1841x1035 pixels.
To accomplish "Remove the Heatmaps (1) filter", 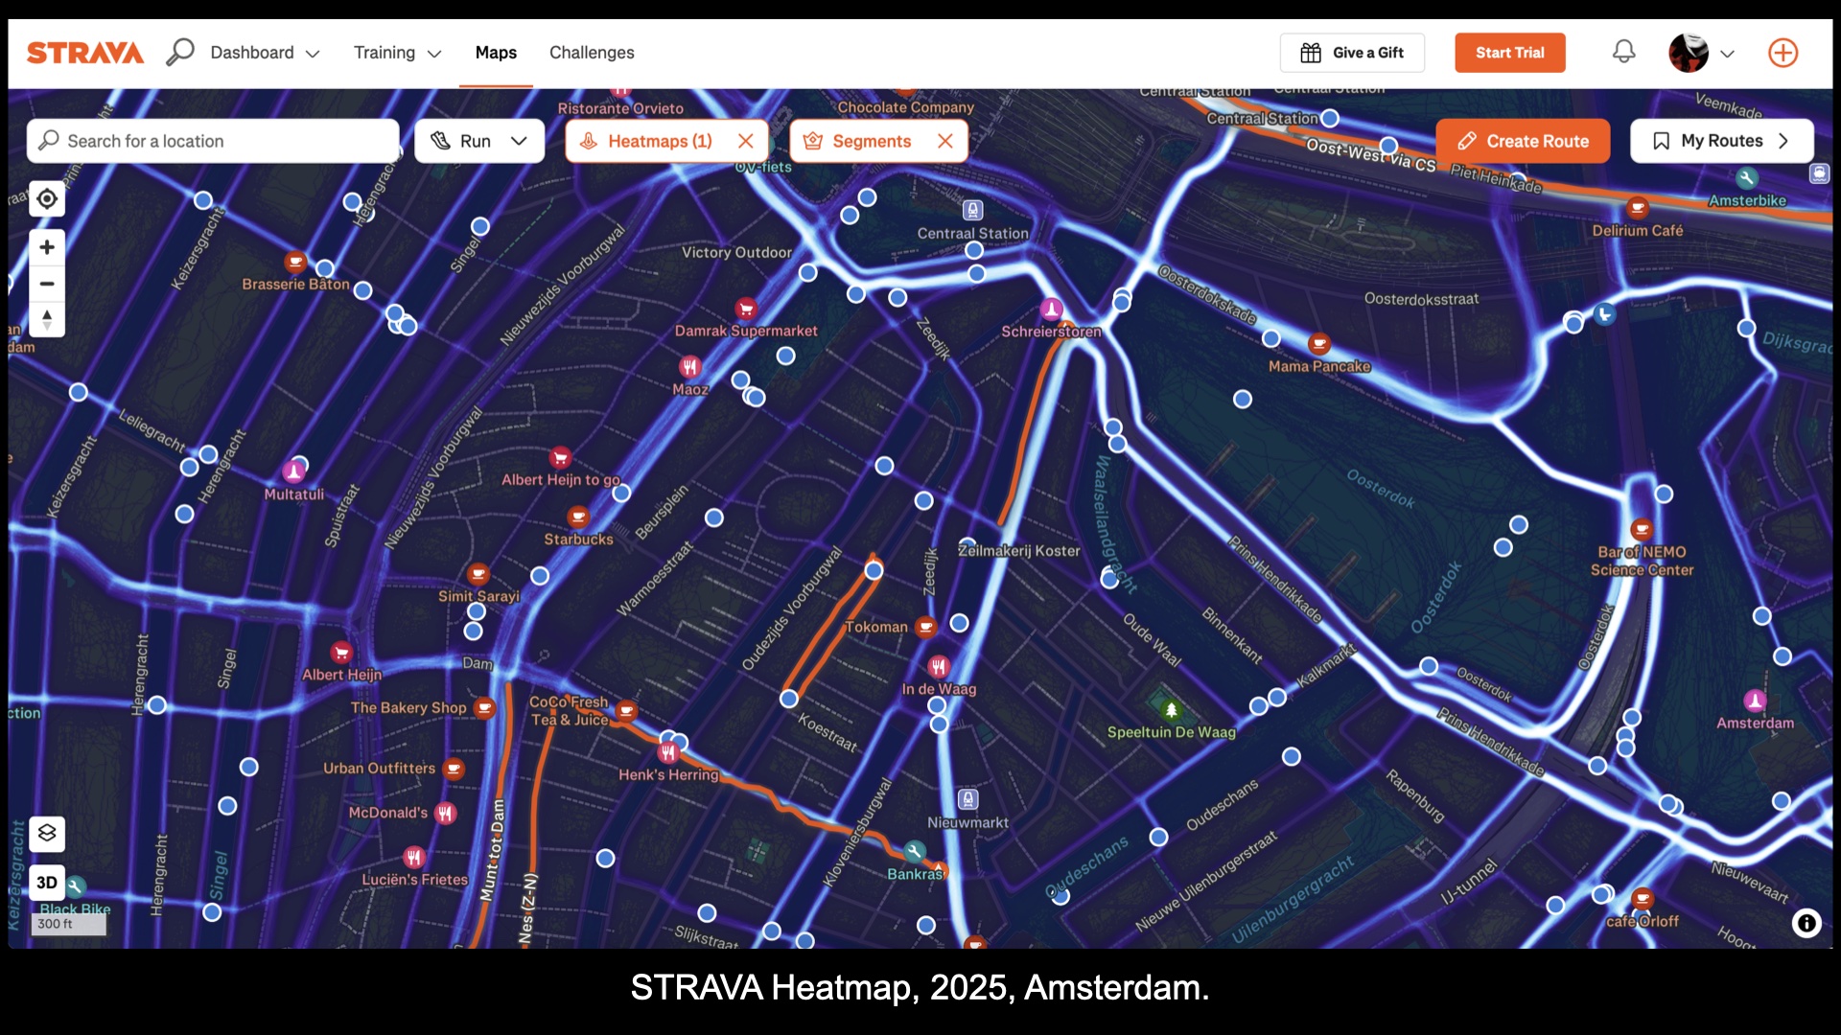I will click(745, 141).
